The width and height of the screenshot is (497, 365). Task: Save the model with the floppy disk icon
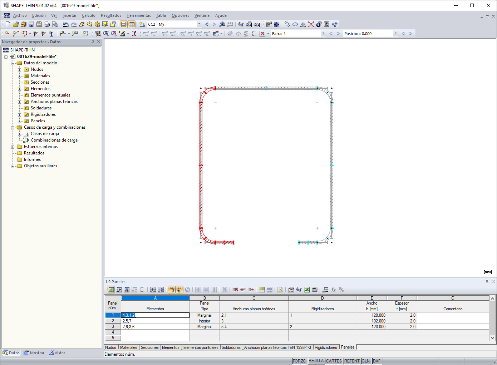coord(31,24)
